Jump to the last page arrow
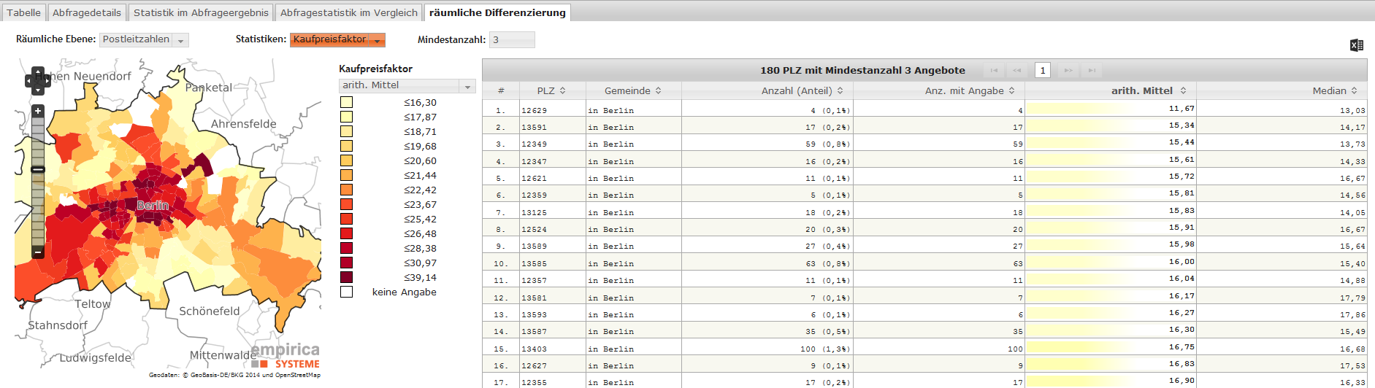The image size is (1375, 388). [1092, 70]
